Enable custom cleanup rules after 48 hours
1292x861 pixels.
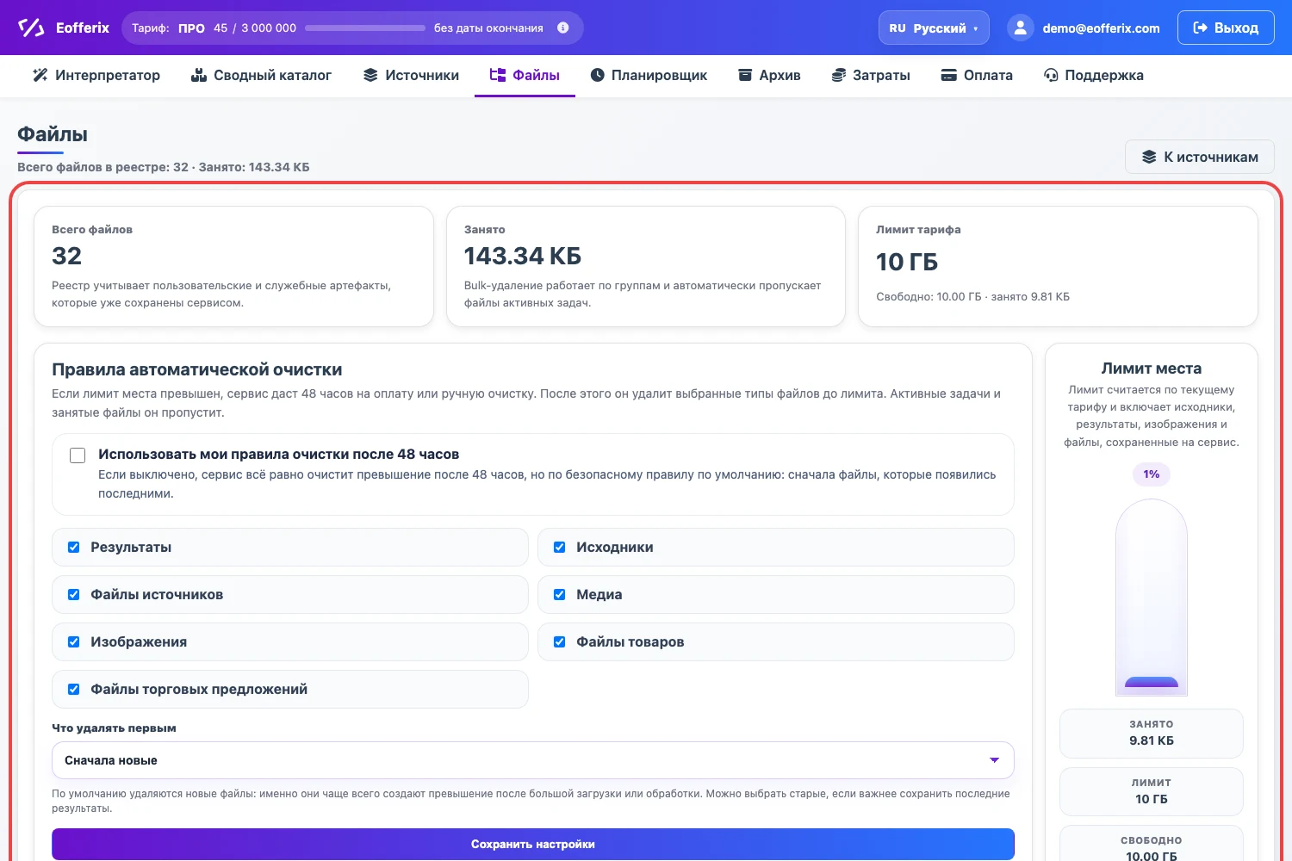78,455
